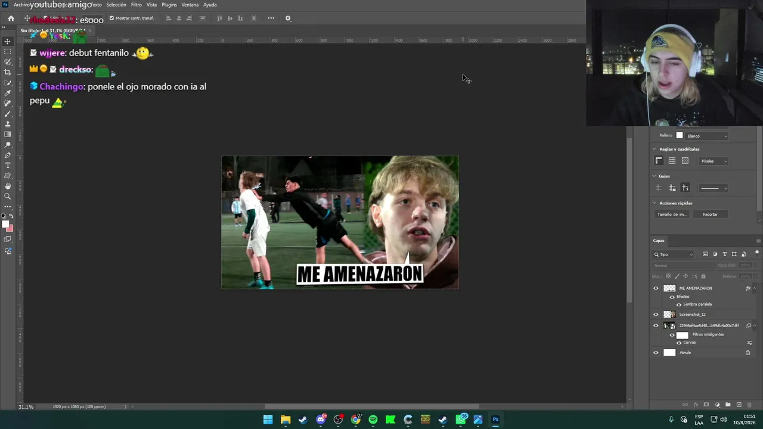Select the Brush tool
Screen dimensions: 763x429
[x=8, y=113]
